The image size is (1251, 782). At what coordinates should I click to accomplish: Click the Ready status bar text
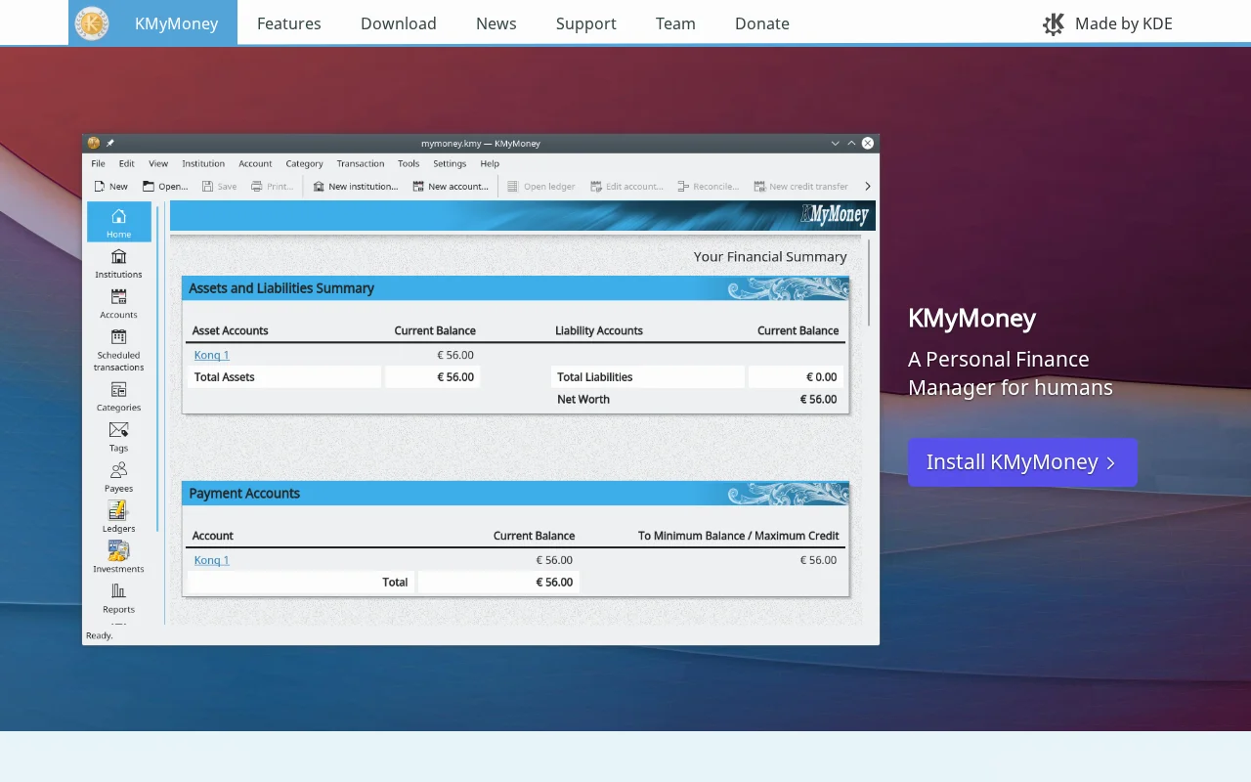(100, 635)
